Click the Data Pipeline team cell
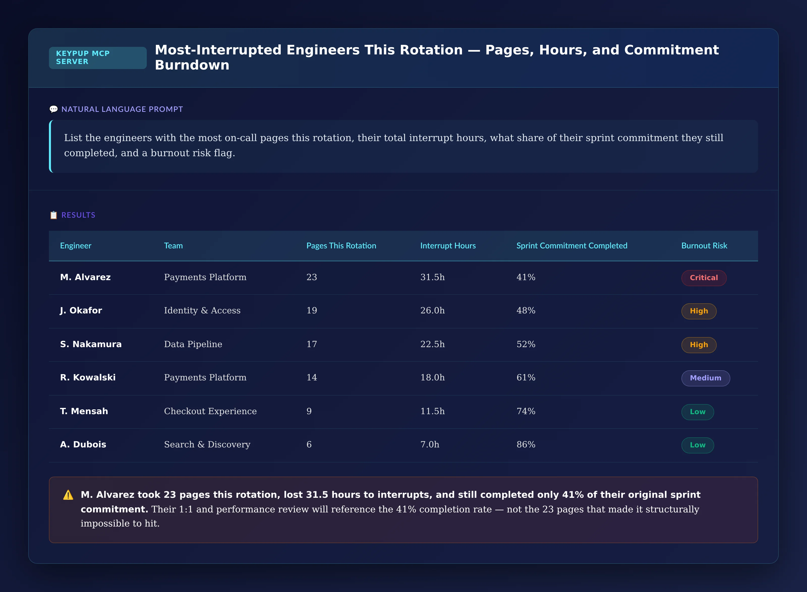The height and width of the screenshot is (592, 807). click(x=193, y=344)
